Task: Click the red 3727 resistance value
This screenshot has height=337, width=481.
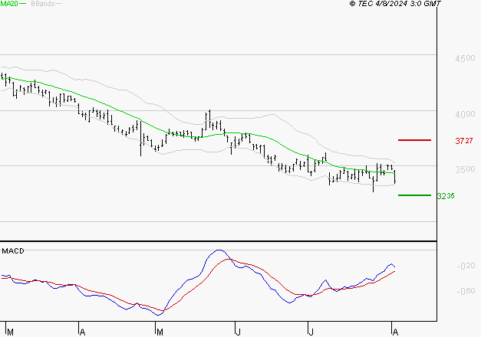Action: point(464,141)
